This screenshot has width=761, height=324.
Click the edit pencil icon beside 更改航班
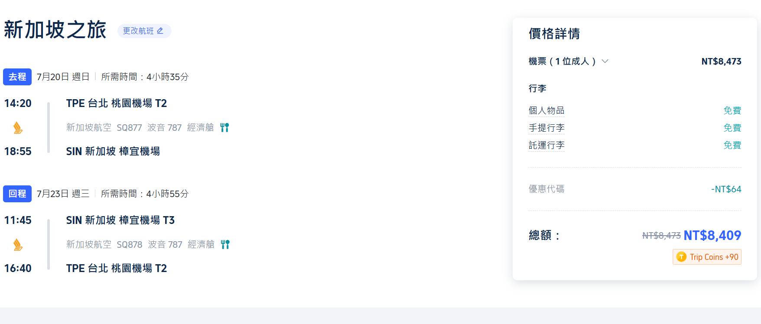pyautogui.click(x=160, y=31)
